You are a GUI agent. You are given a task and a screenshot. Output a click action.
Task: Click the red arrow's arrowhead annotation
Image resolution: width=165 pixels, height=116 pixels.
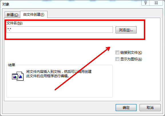108,49
